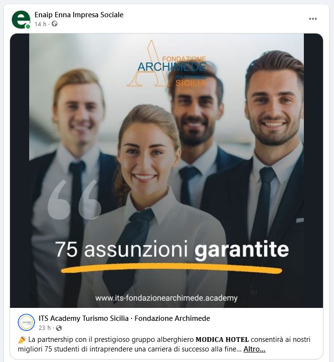
Task: Click the its-fondazionearchimede.academy web address in the image
Action: [167, 298]
